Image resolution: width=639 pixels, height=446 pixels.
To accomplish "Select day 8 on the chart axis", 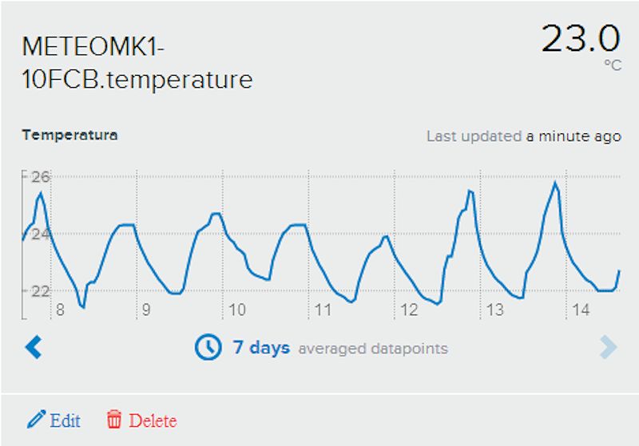I will pyautogui.click(x=61, y=310).
